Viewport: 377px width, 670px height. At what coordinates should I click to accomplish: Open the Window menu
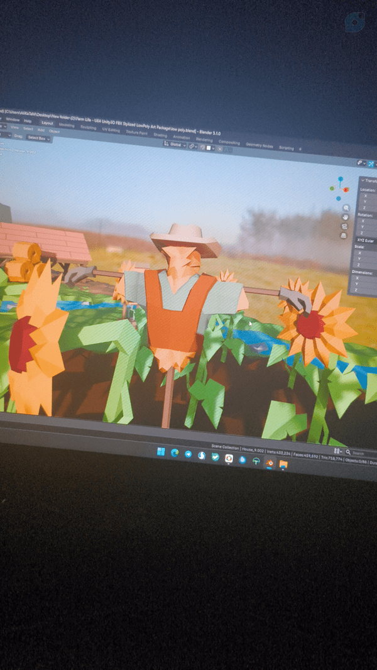coord(13,119)
